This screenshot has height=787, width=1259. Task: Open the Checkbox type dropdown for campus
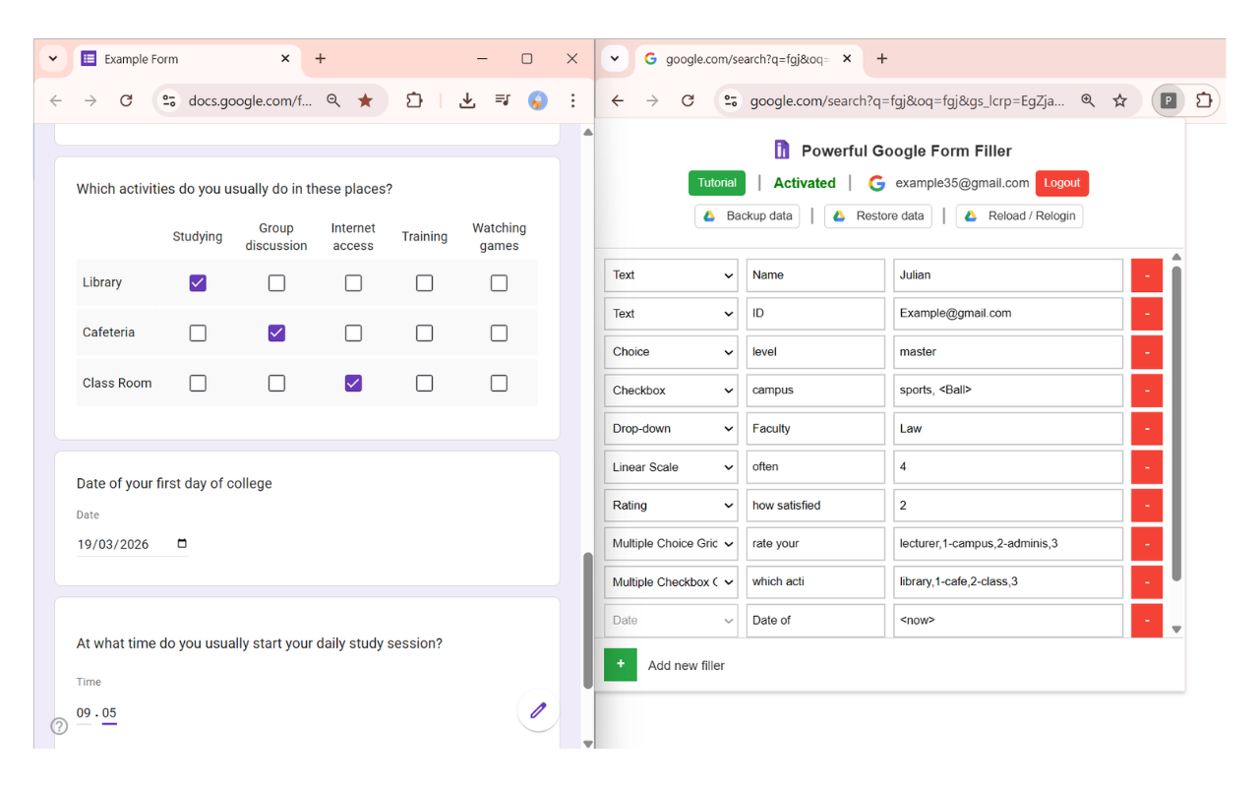tap(672, 391)
